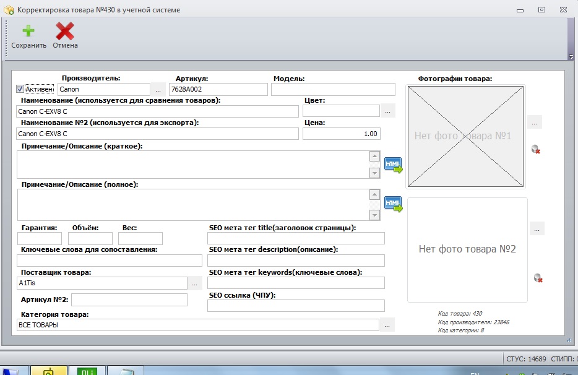Screen dimensions: 578x375
Task: Click the Поставщик товара field A1Tis
Action: [102, 283]
